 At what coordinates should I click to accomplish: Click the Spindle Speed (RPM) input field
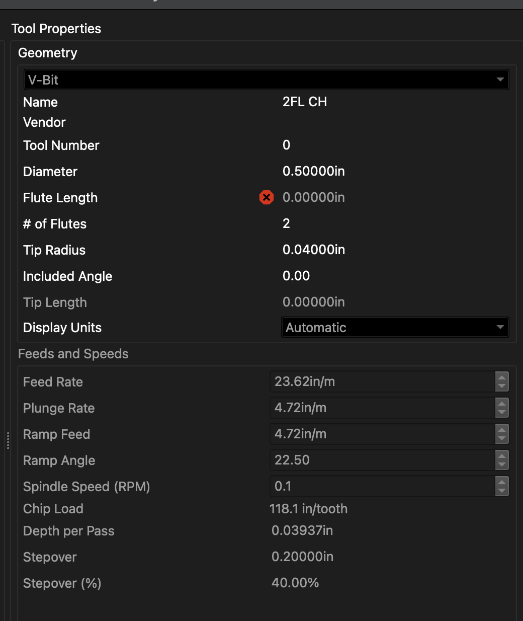(382, 486)
